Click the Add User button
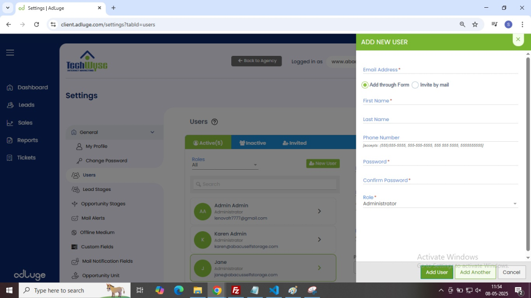The width and height of the screenshot is (531, 298). click(x=437, y=272)
